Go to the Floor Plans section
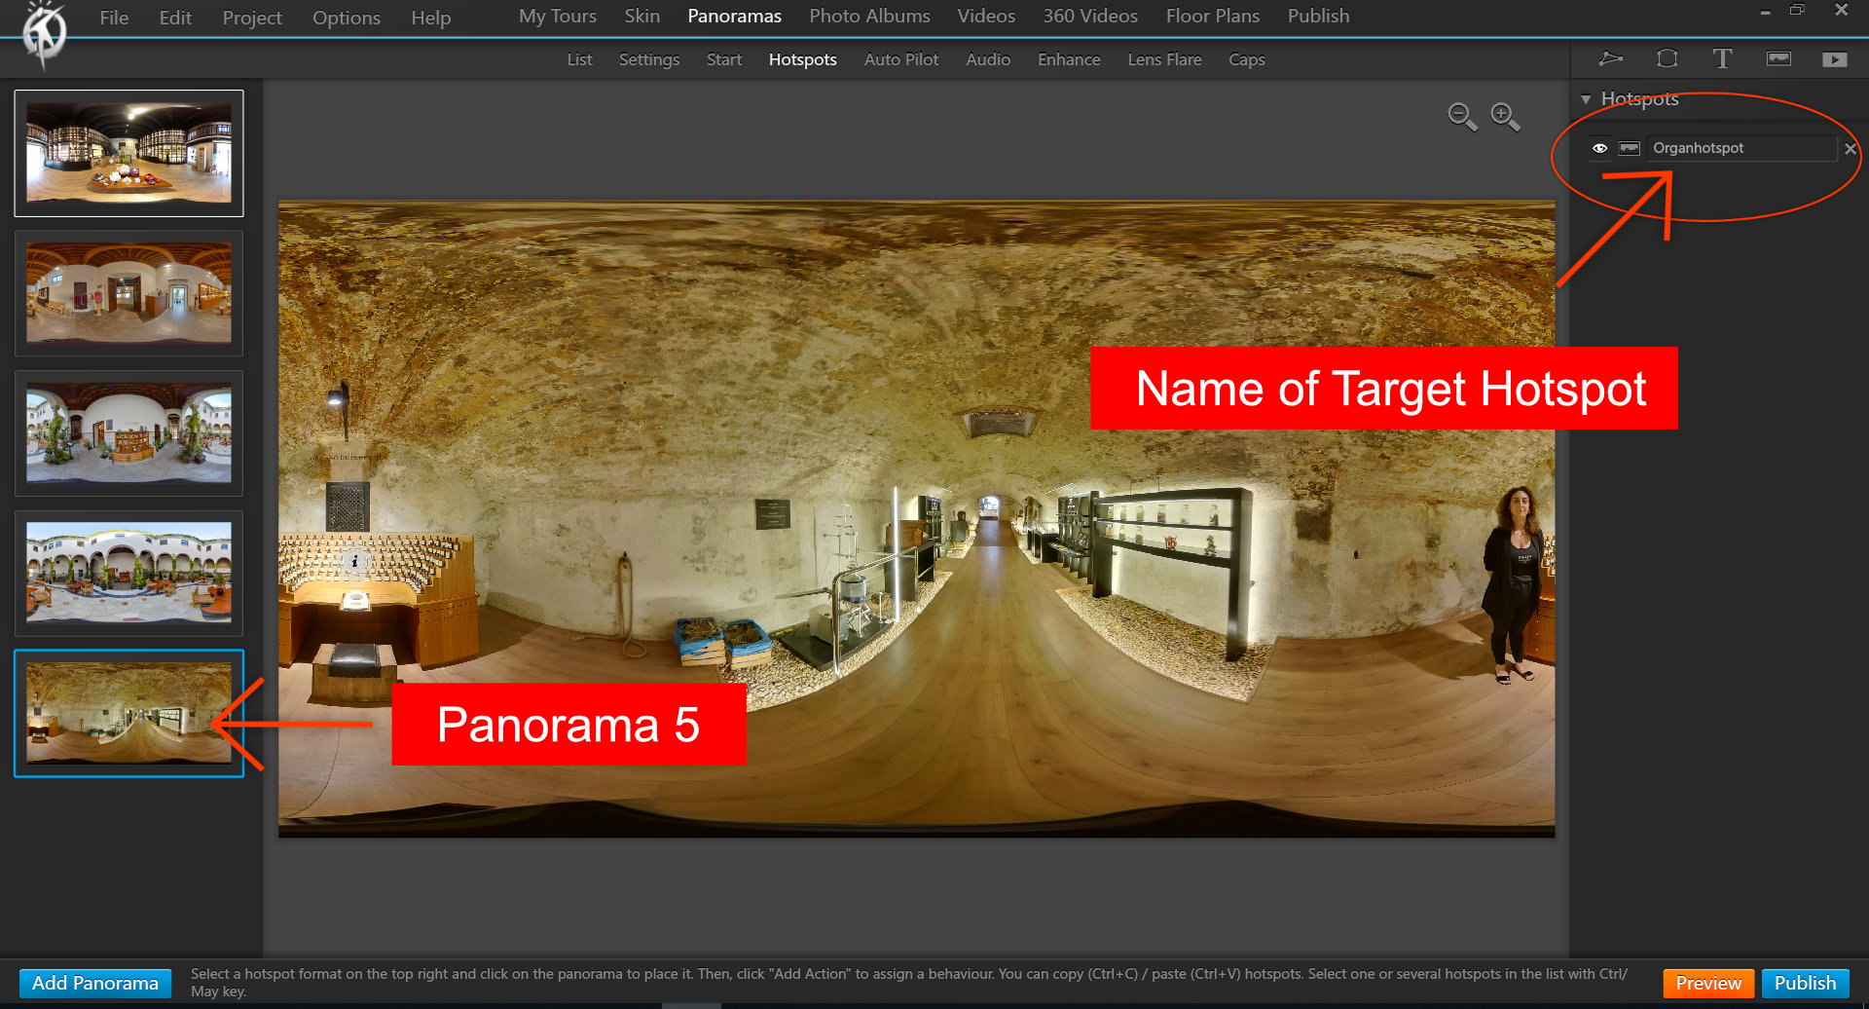 tap(1213, 16)
